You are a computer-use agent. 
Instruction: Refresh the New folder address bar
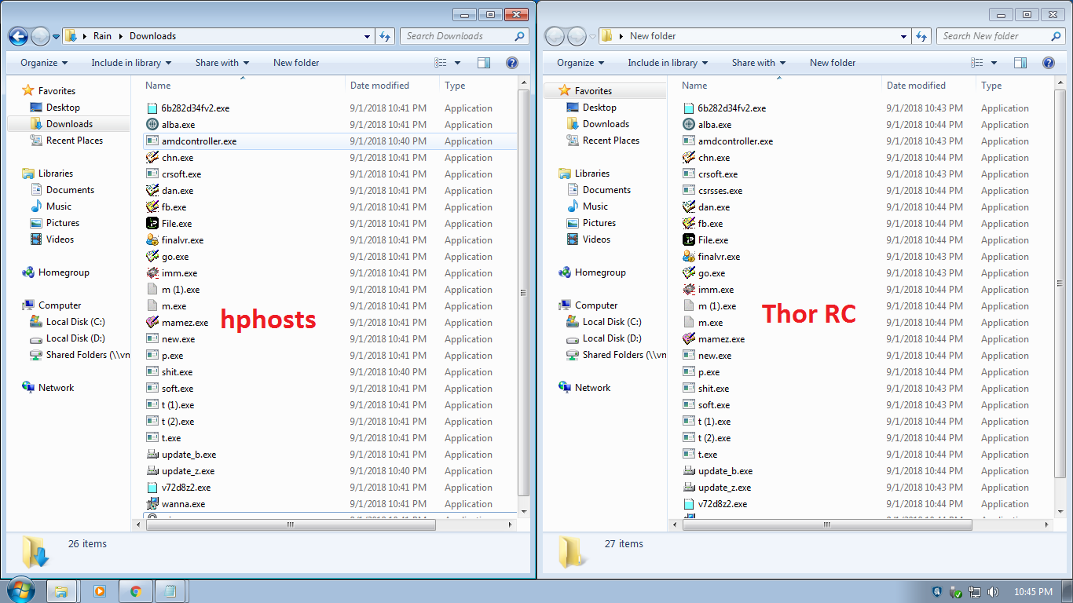(x=921, y=36)
